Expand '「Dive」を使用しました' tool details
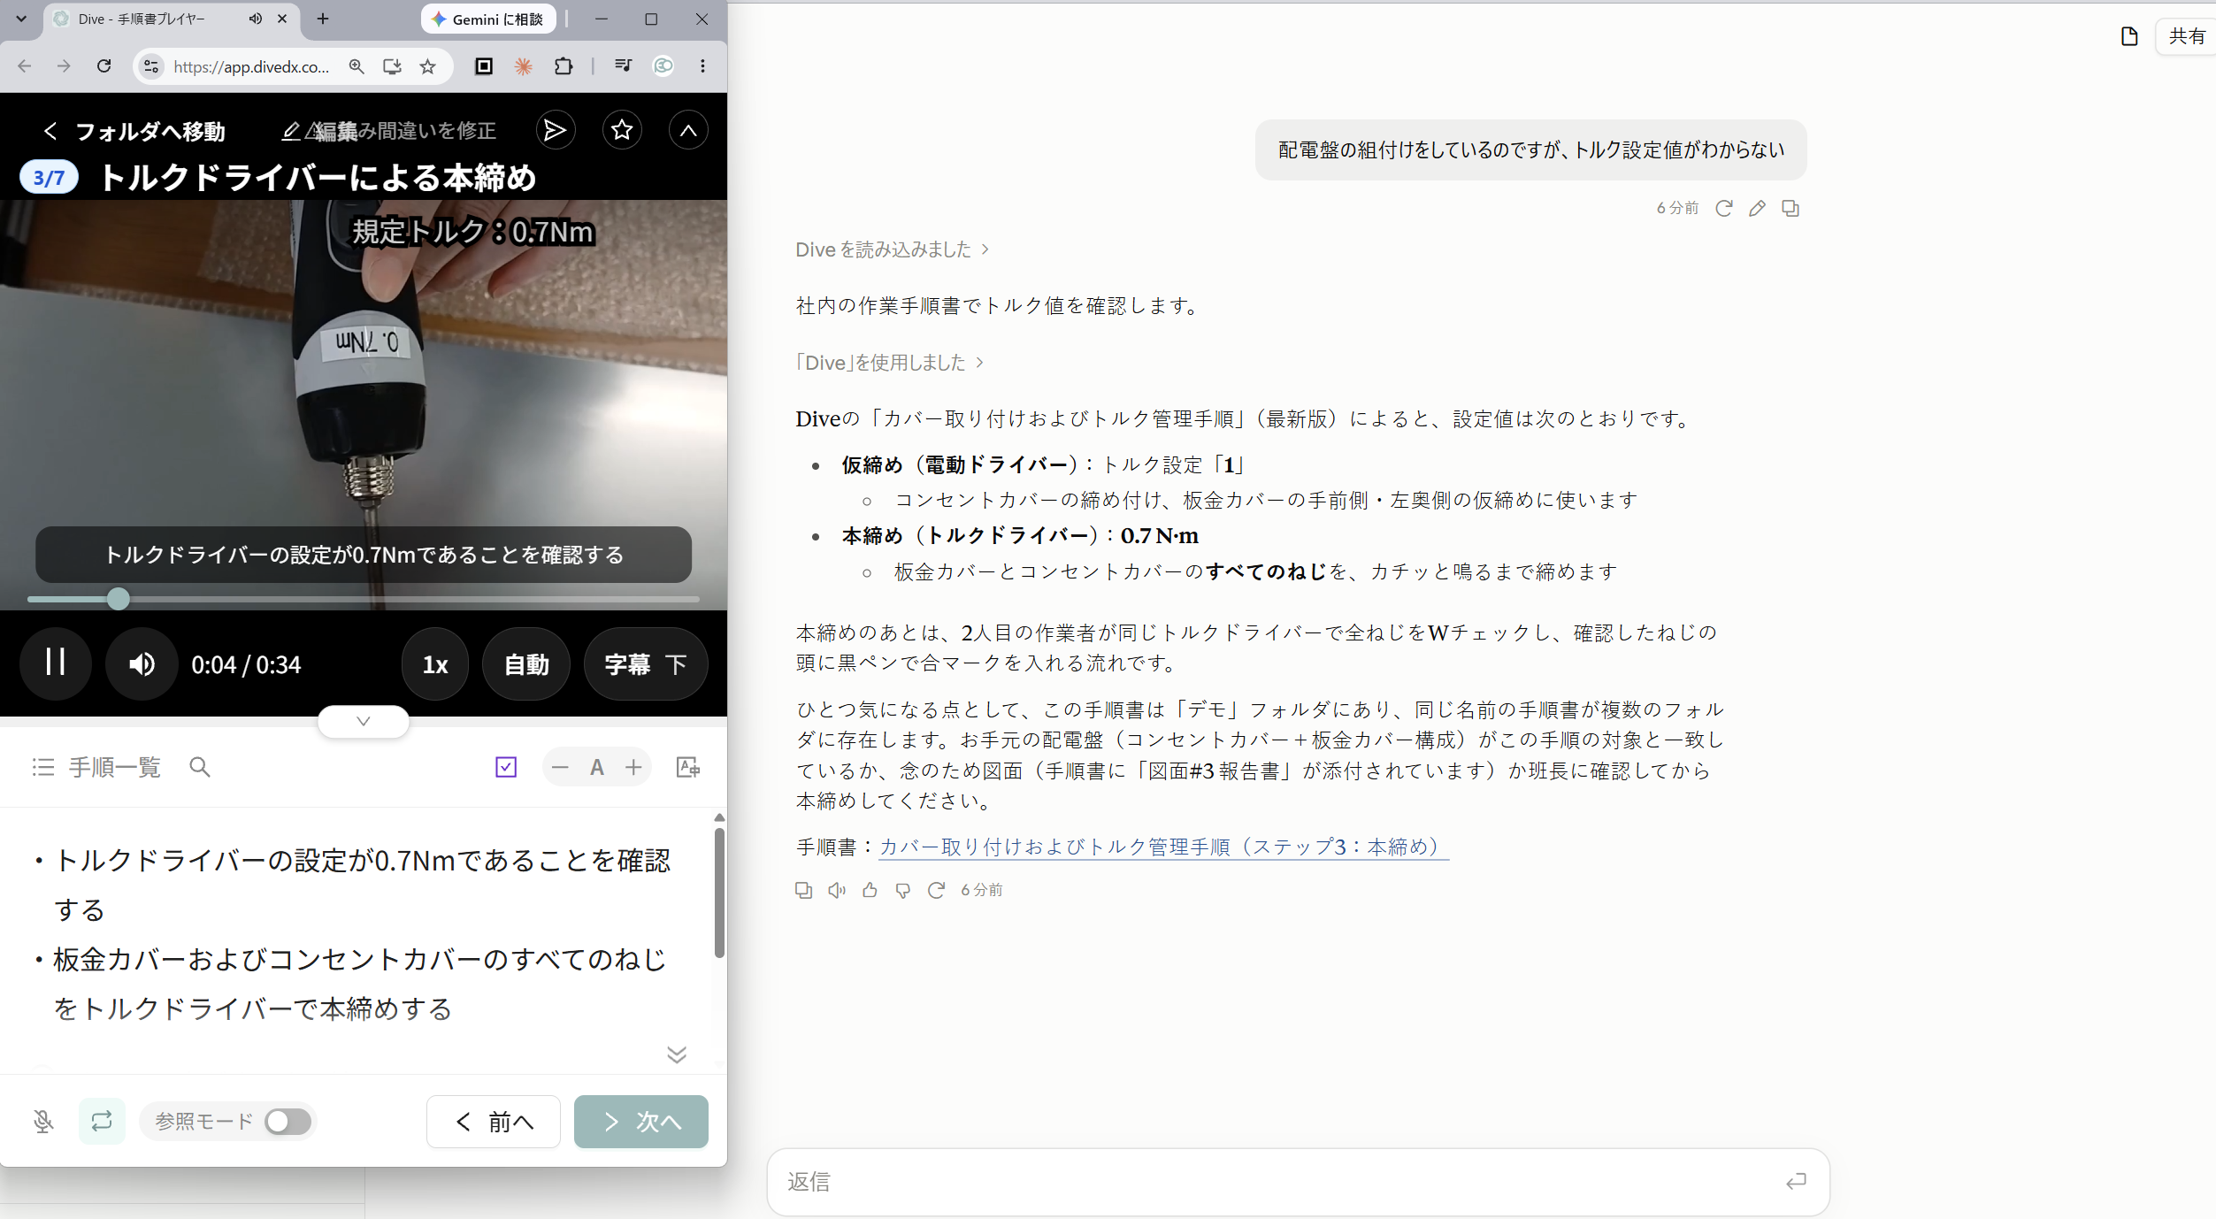The width and height of the screenshot is (2216, 1219). [x=889, y=363]
